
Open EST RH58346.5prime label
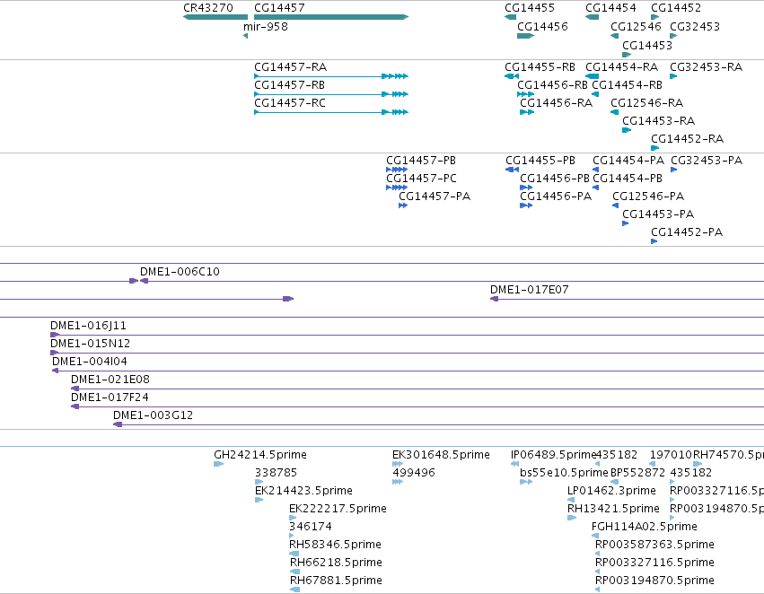[335, 545]
